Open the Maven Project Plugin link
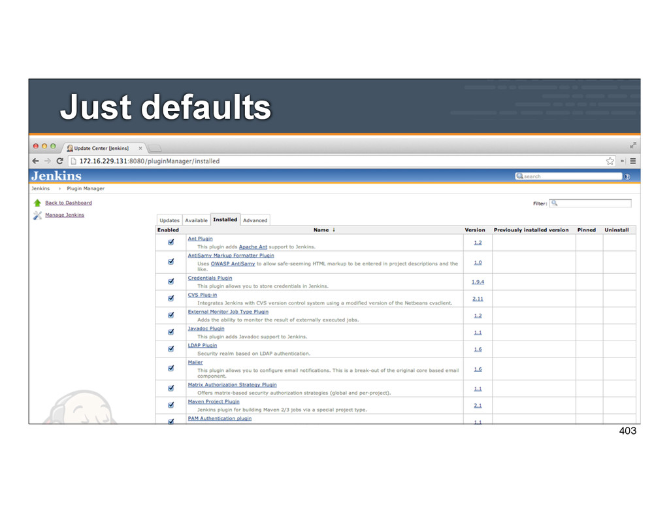 point(214,401)
